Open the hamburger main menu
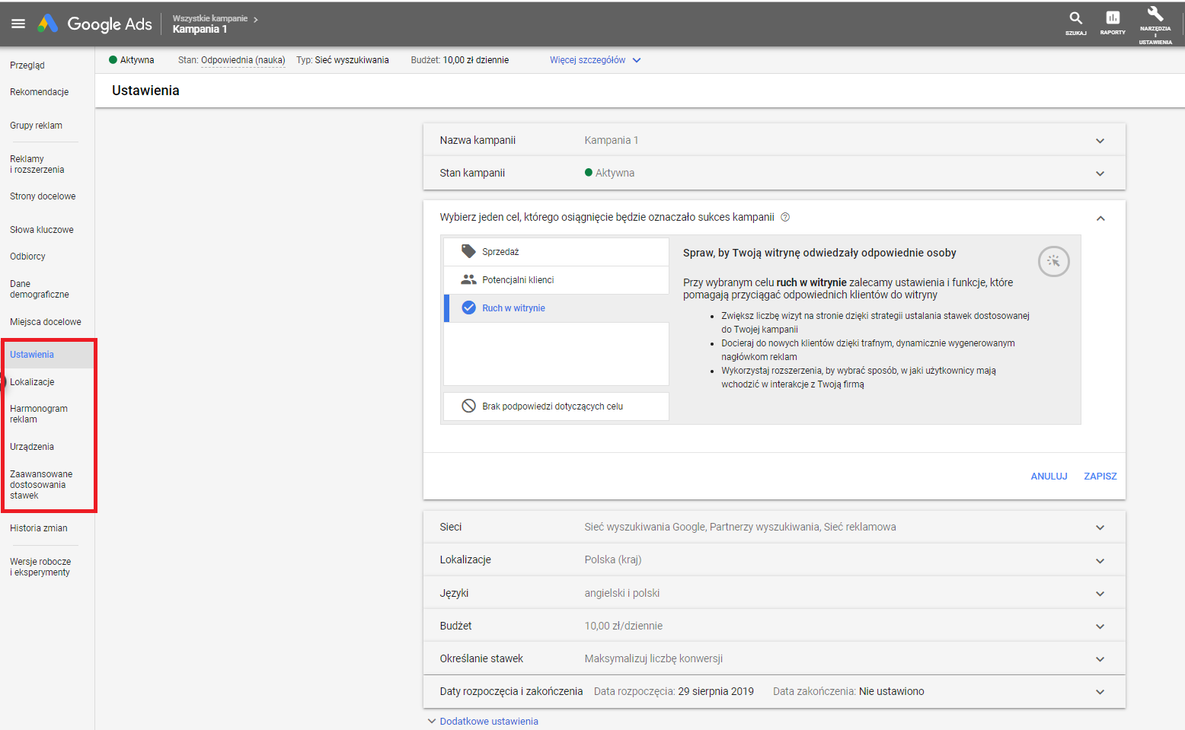 [18, 24]
